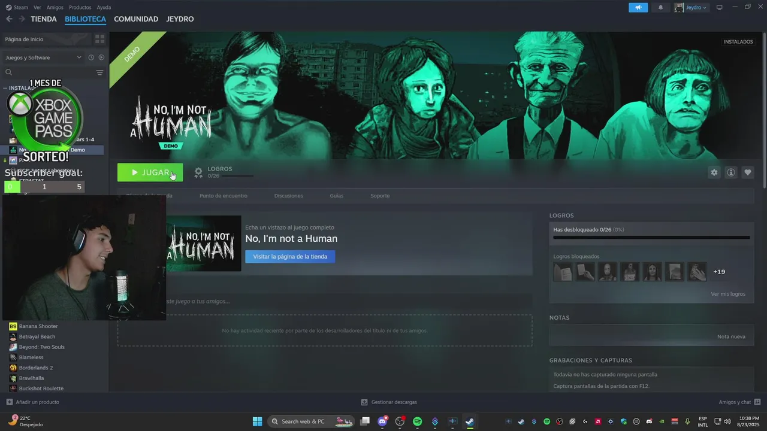The image size is (767, 431).
Task: Select Banana Shooter in the library list
Action: tap(38, 326)
